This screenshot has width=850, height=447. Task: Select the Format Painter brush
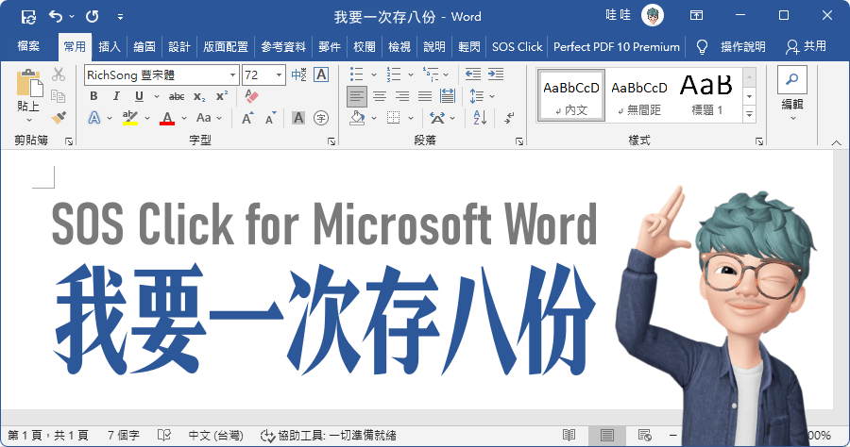pyautogui.click(x=59, y=117)
